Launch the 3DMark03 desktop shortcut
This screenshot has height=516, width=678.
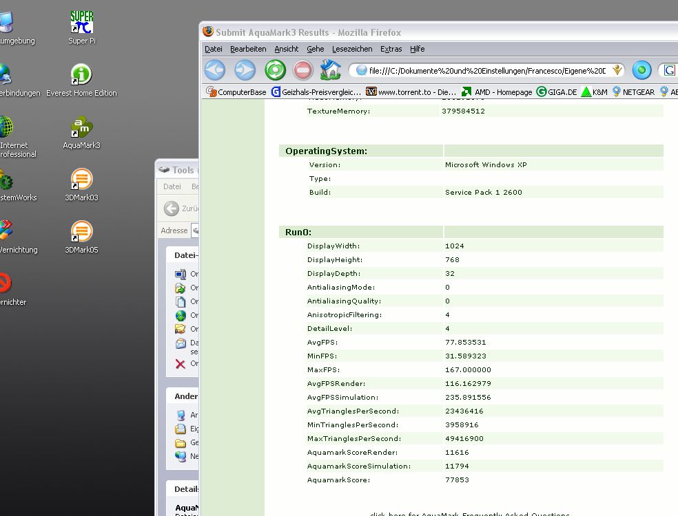[x=81, y=184]
